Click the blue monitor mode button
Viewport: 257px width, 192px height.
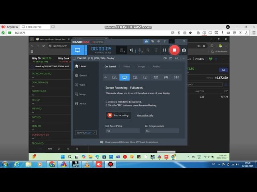[78, 50]
